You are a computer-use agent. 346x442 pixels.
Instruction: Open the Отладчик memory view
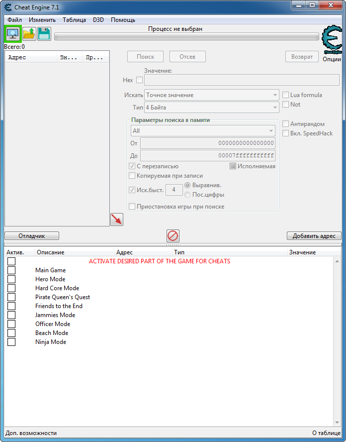pyautogui.click(x=32, y=236)
